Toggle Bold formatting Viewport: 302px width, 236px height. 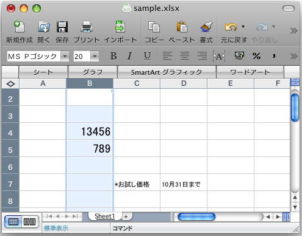pyautogui.click(x=113, y=56)
